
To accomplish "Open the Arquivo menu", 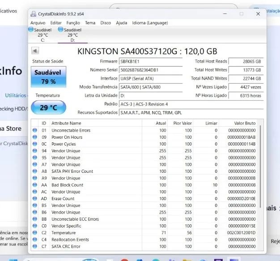I will (x=38, y=23).
